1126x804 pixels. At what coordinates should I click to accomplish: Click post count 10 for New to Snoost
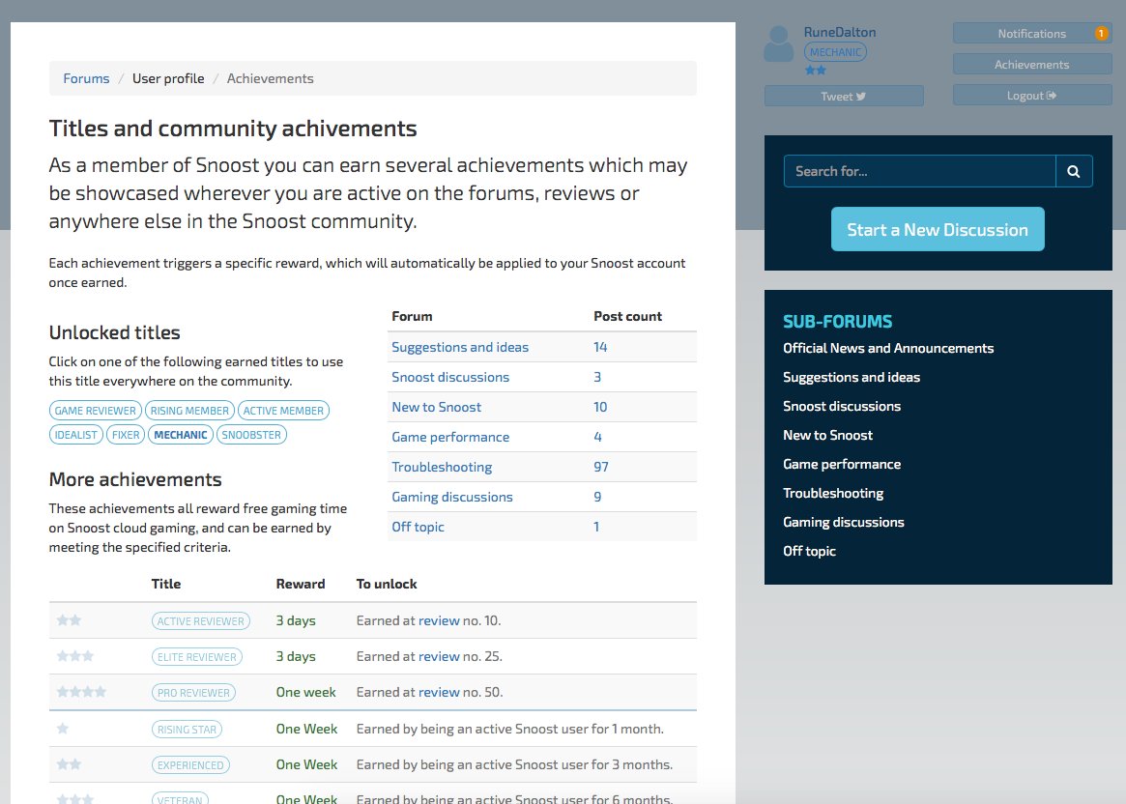point(600,407)
